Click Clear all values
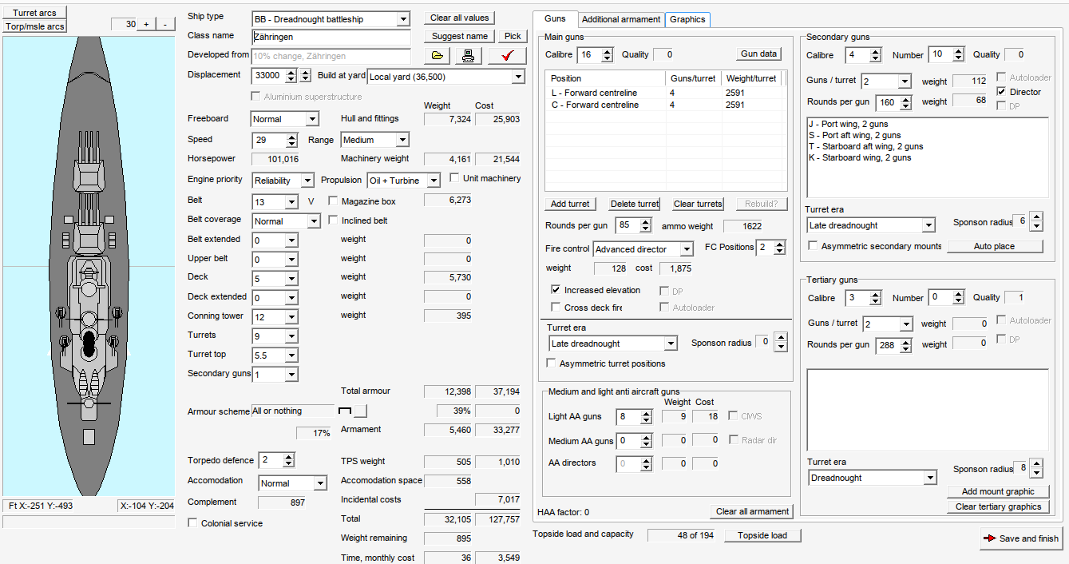The height and width of the screenshot is (564, 1069). tap(459, 18)
